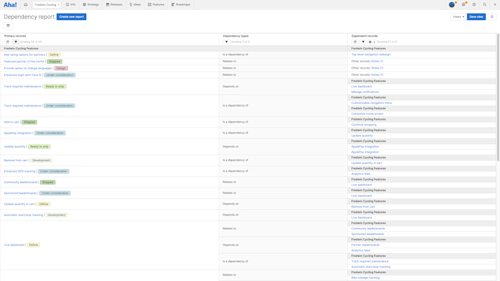Open Notes (1) link for Featured partner row
The height and width of the screenshot is (281, 500).
coord(377,61)
